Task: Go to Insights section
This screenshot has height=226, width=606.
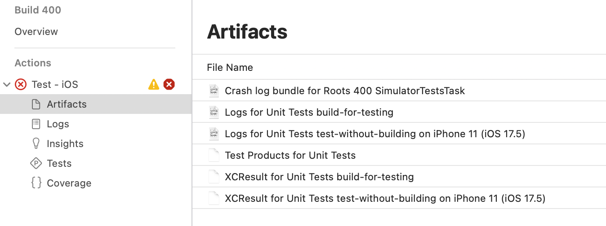Action: tap(65, 143)
